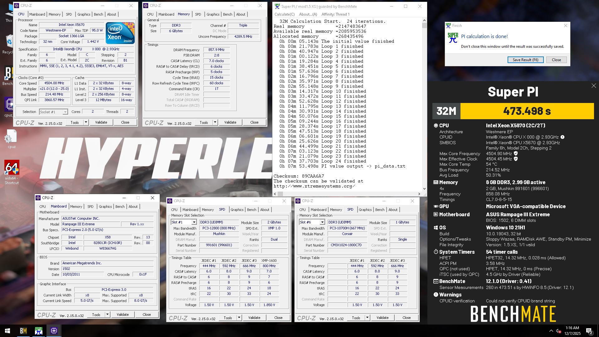Screen dimensions: 599x337
Task: Click the title icon of CPU-Z Mainboard window
Action: pyautogui.click(x=38, y=198)
